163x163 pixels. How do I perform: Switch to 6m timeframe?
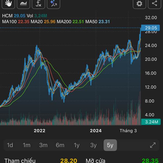click(x=60, y=145)
